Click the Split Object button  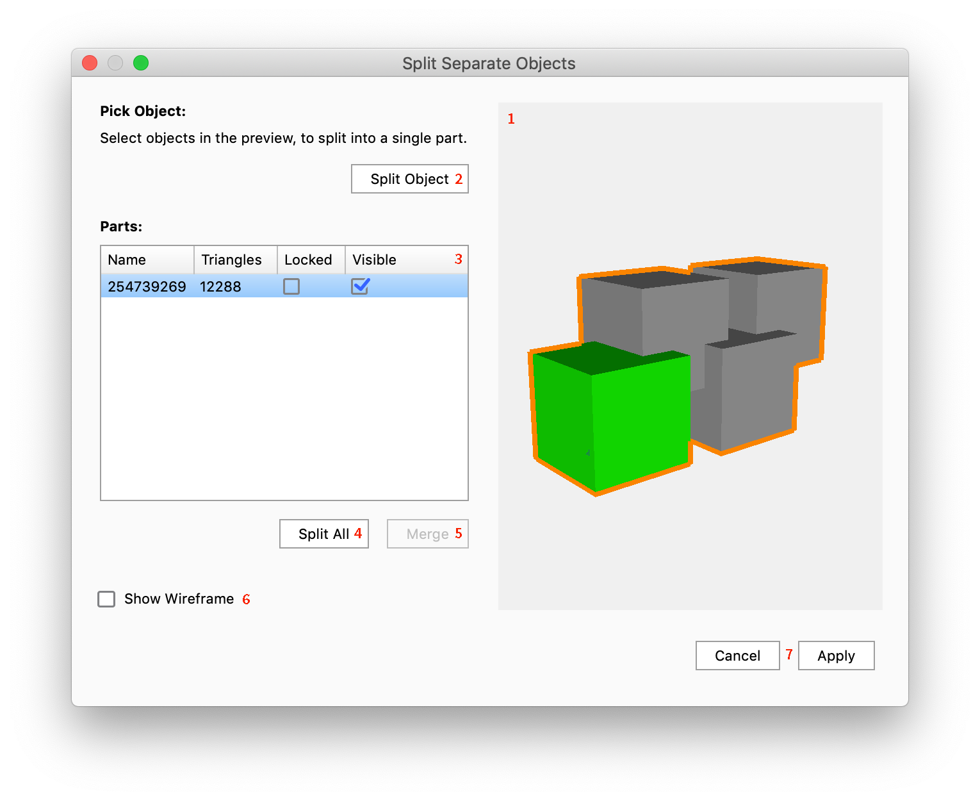click(409, 179)
